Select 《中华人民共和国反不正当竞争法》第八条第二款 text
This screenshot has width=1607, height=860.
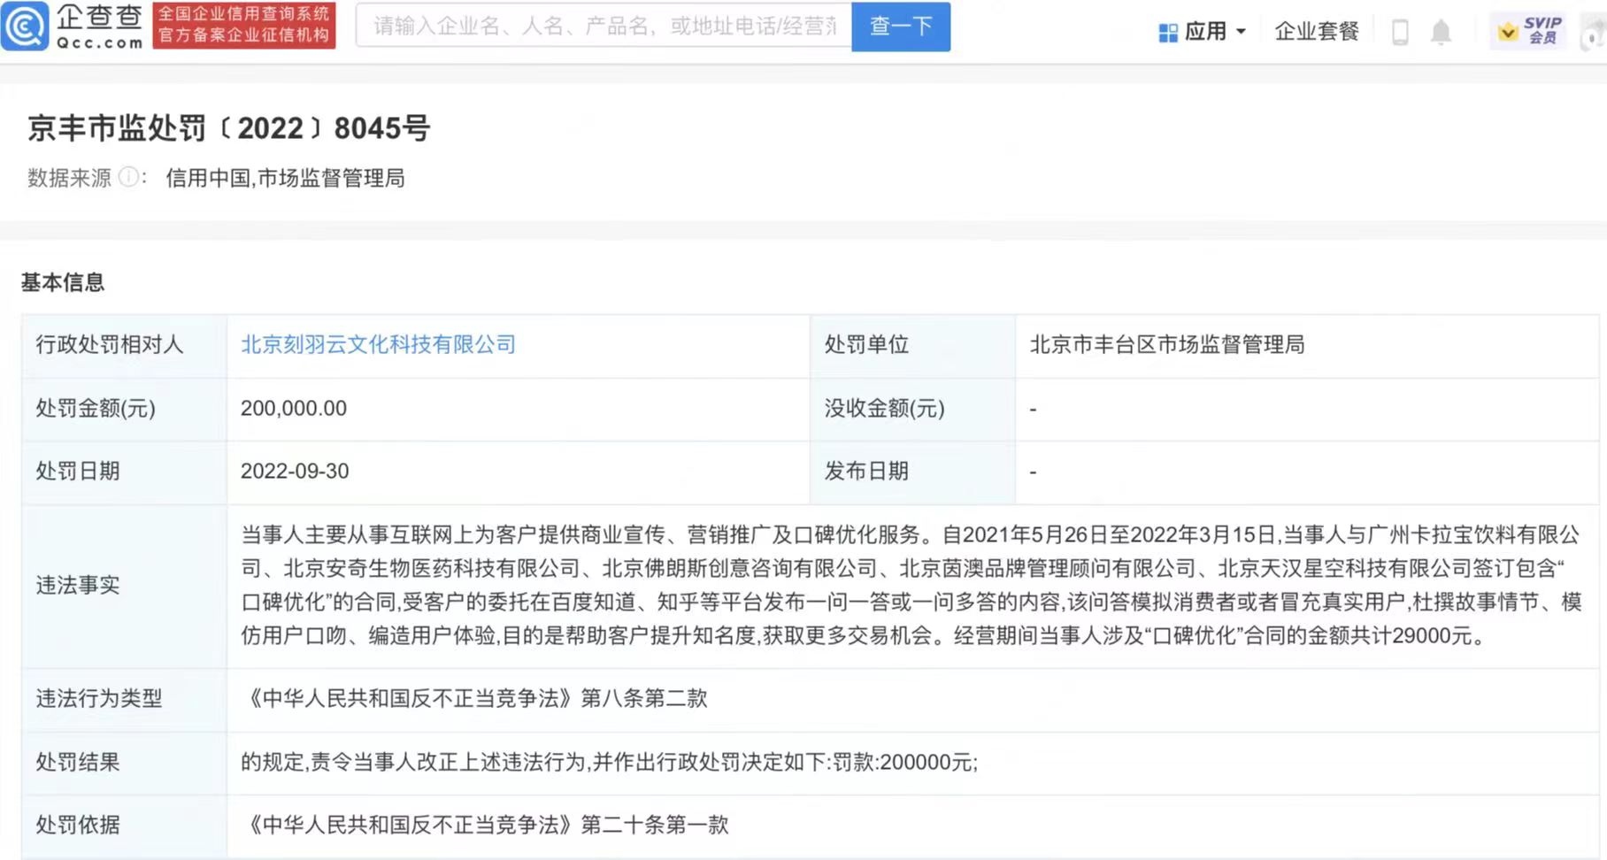point(474,698)
